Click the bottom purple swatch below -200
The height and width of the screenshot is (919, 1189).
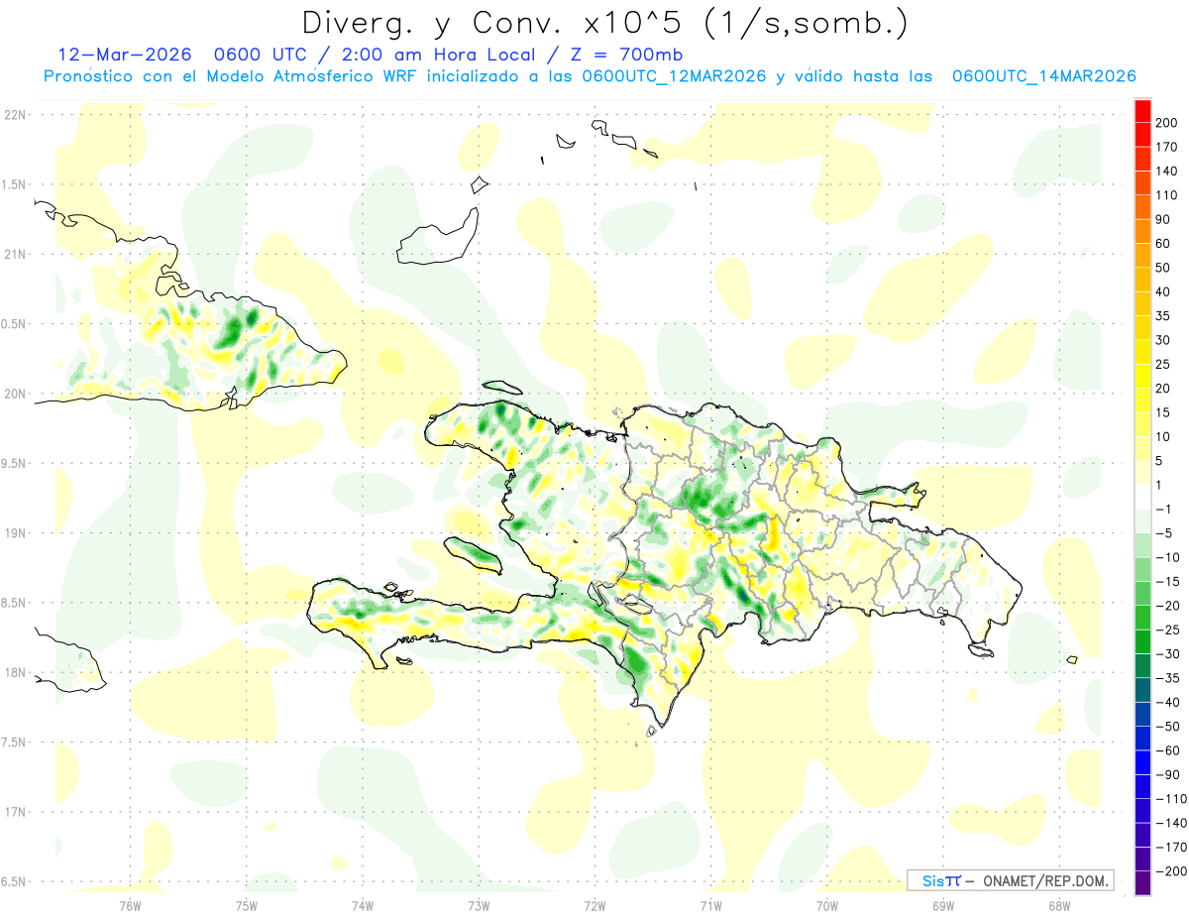coord(1142,883)
